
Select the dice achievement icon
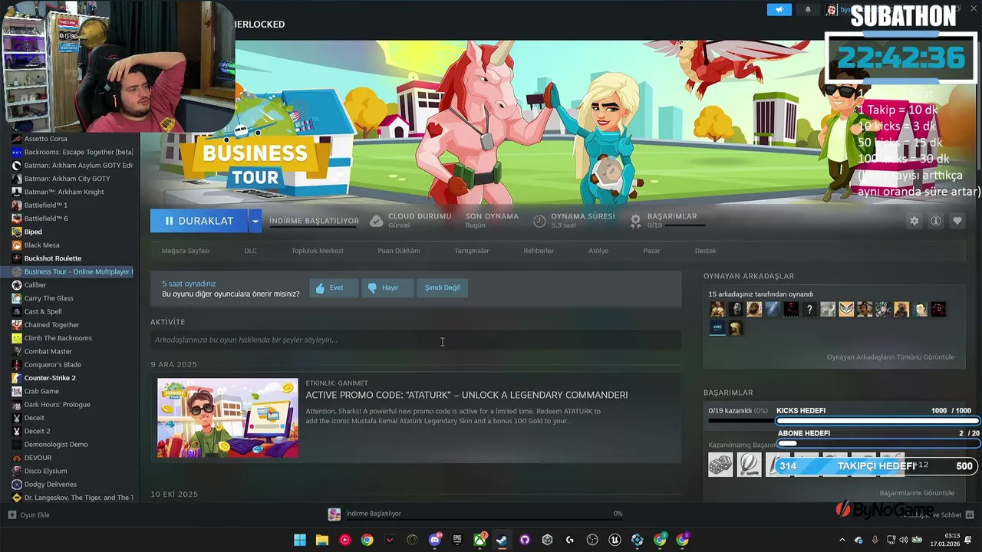click(720, 464)
